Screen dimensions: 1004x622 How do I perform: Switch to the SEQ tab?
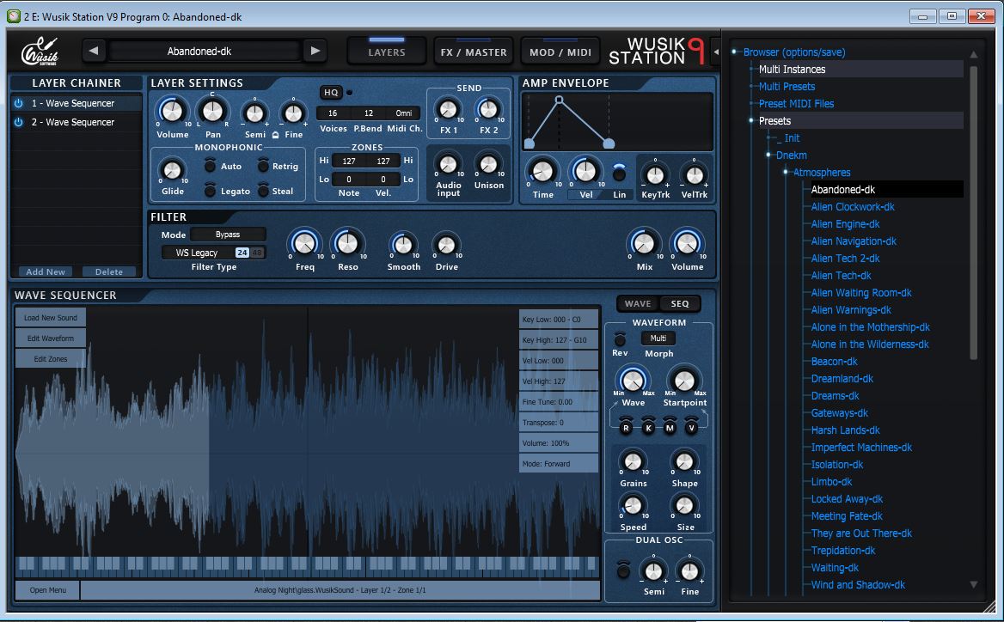coord(680,304)
